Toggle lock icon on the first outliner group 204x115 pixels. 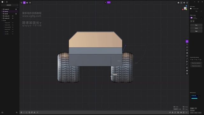point(16,9)
